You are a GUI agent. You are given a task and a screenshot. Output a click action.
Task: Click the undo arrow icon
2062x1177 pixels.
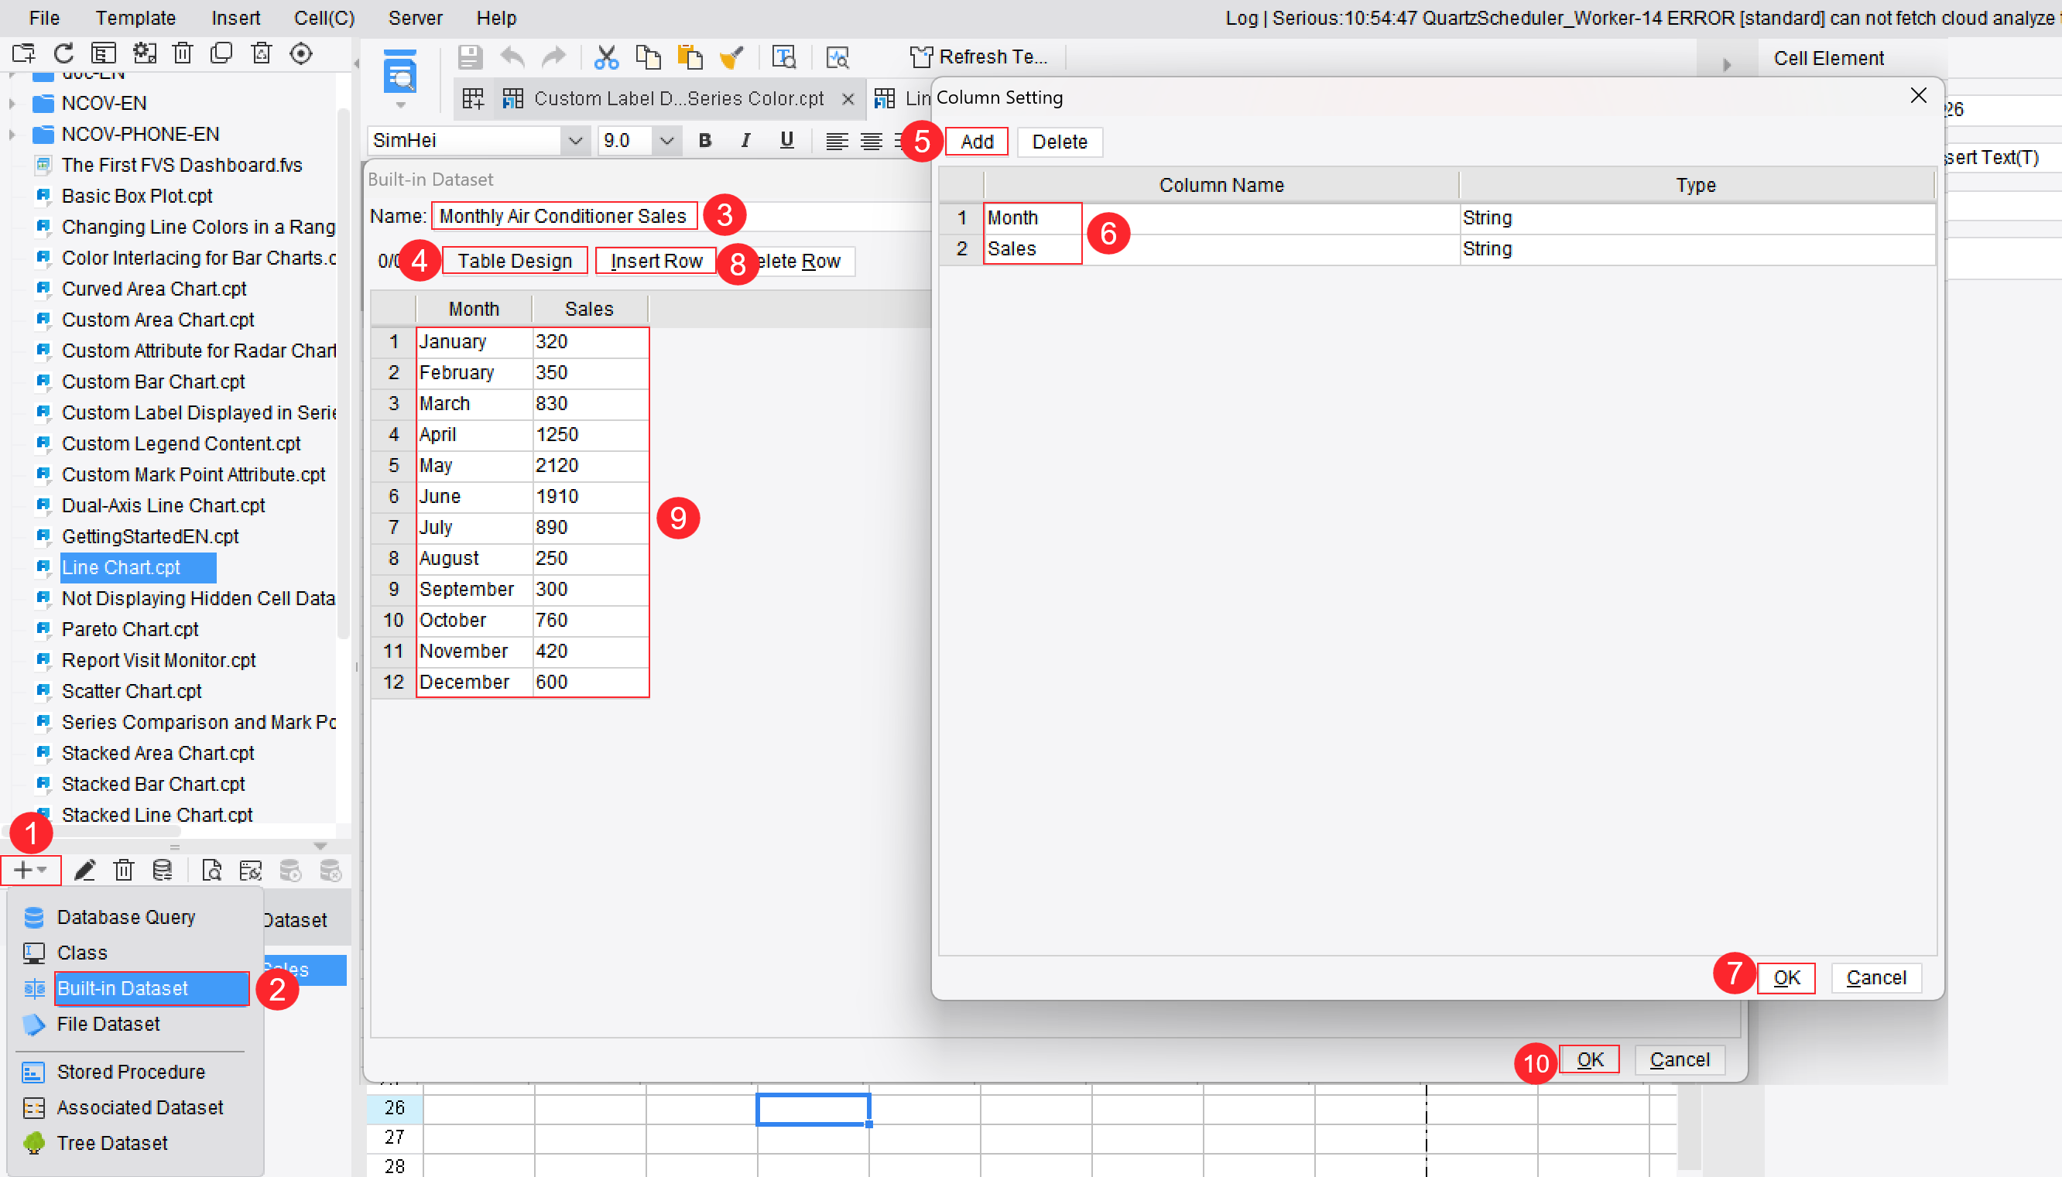coord(512,57)
